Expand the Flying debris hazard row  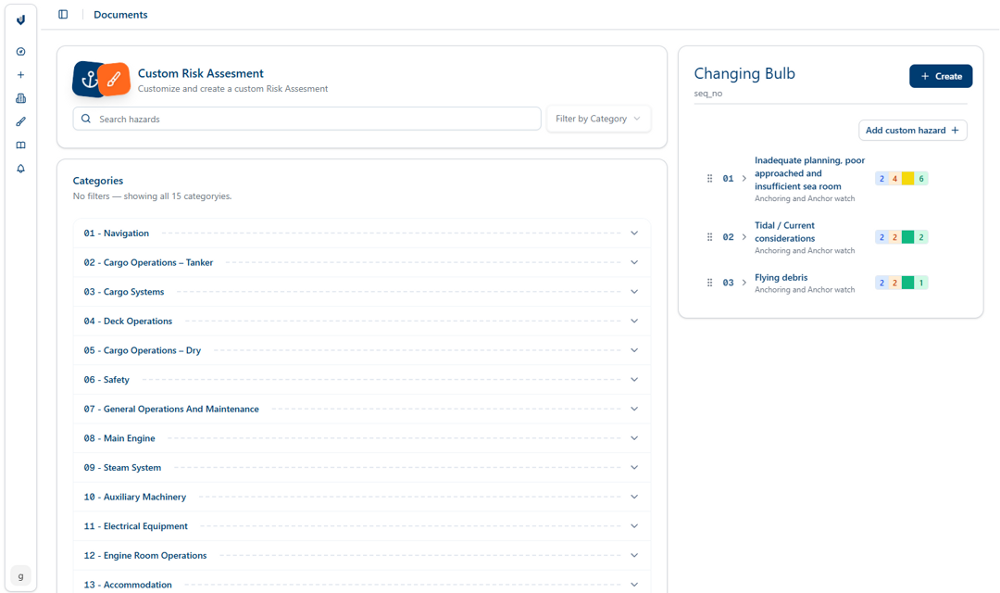pyautogui.click(x=744, y=282)
